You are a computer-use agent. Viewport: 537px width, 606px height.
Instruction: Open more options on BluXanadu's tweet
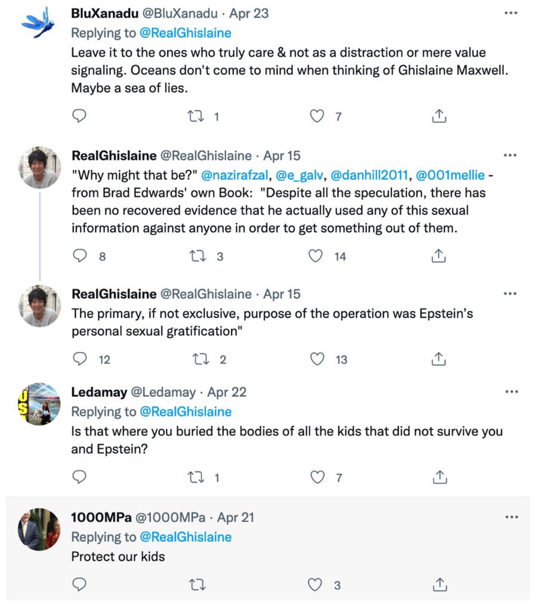coord(510,13)
